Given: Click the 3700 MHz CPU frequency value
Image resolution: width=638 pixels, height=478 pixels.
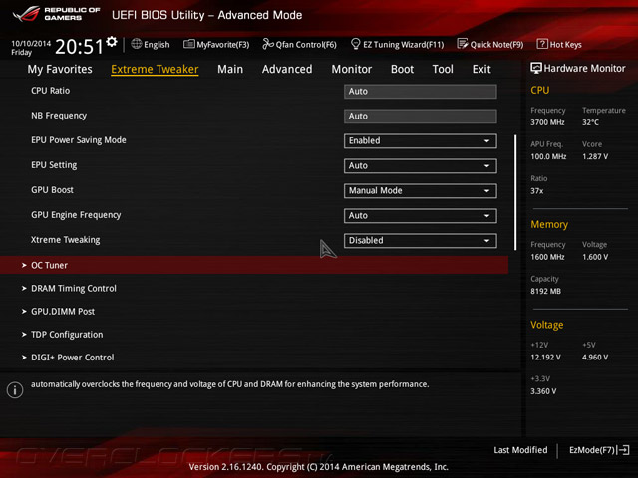Looking at the screenshot, I should point(547,122).
